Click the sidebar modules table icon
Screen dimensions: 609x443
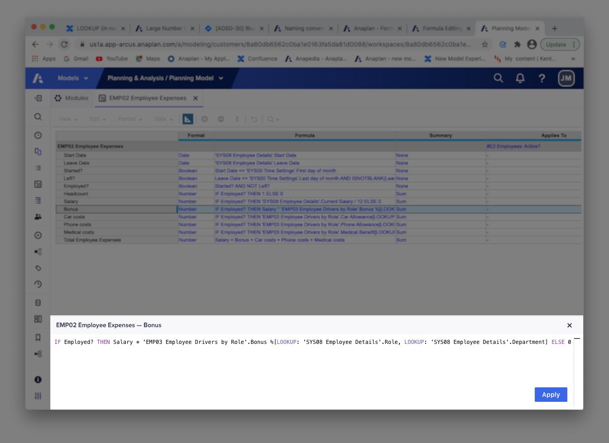[x=38, y=184]
